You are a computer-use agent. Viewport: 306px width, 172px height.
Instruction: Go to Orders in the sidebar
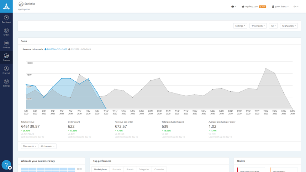coord(6,32)
